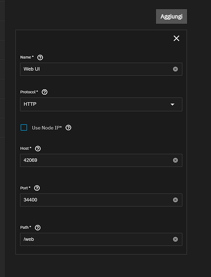This screenshot has height=277, width=211.
Task: Show help for Protocol field
Action: coord(44,92)
